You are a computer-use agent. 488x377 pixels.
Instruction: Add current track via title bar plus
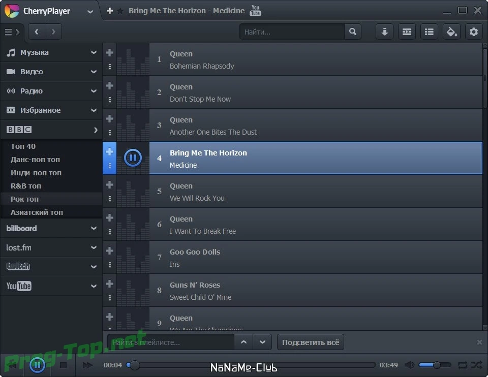click(x=110, y=11)
